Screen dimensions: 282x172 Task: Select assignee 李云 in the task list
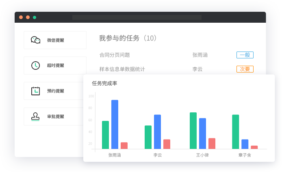pyautogui.click(x=197, y=69)
